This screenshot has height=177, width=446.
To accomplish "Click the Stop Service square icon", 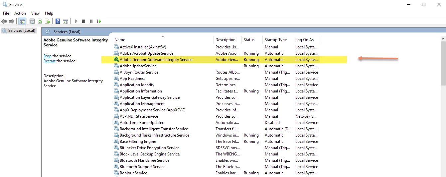I will tap(83, 21).
